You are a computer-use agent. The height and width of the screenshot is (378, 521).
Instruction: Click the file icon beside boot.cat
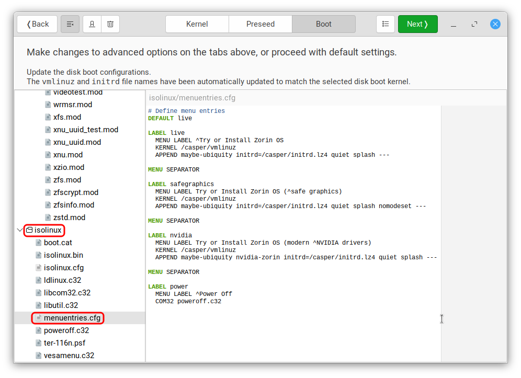click(38, 242)
